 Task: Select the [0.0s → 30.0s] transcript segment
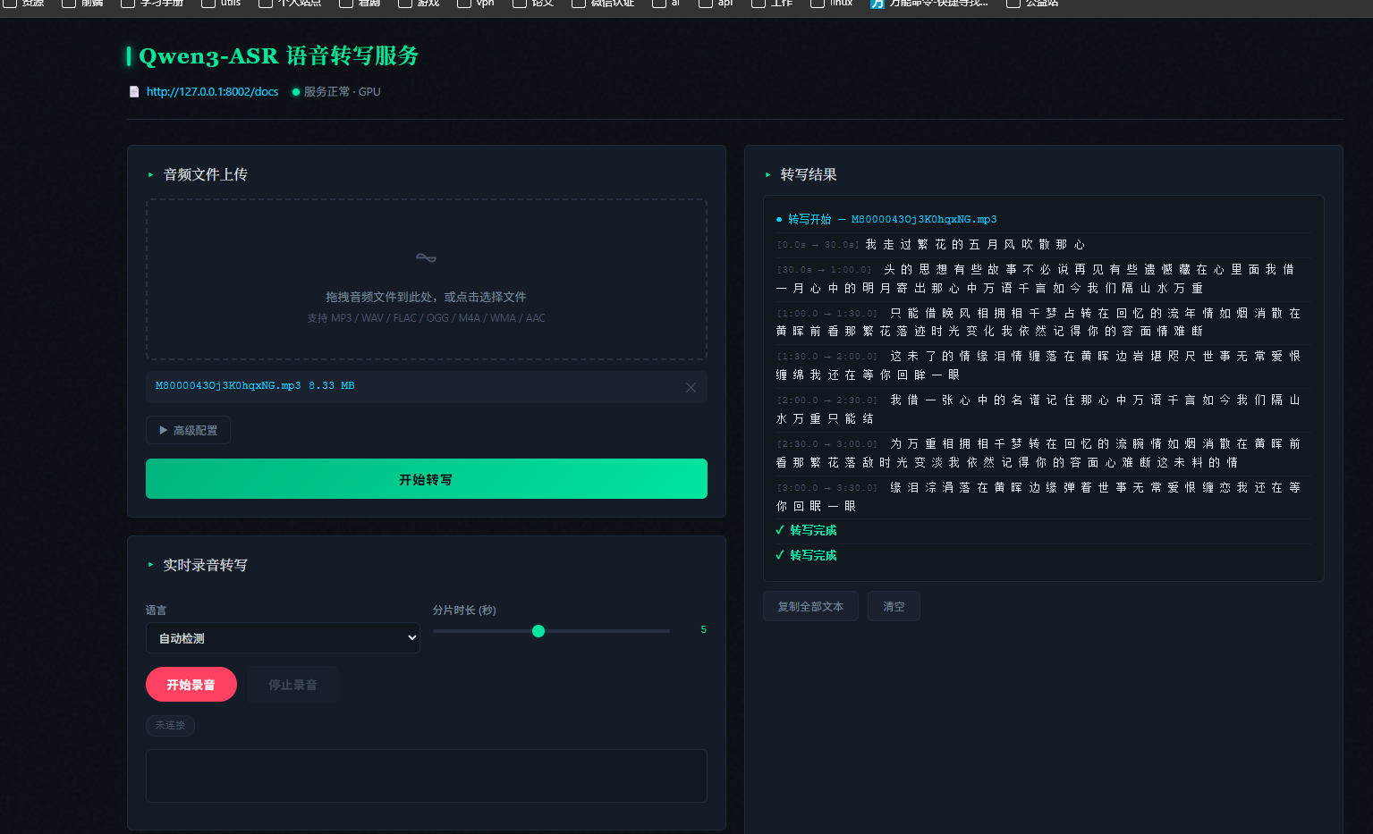point(1042,244)
